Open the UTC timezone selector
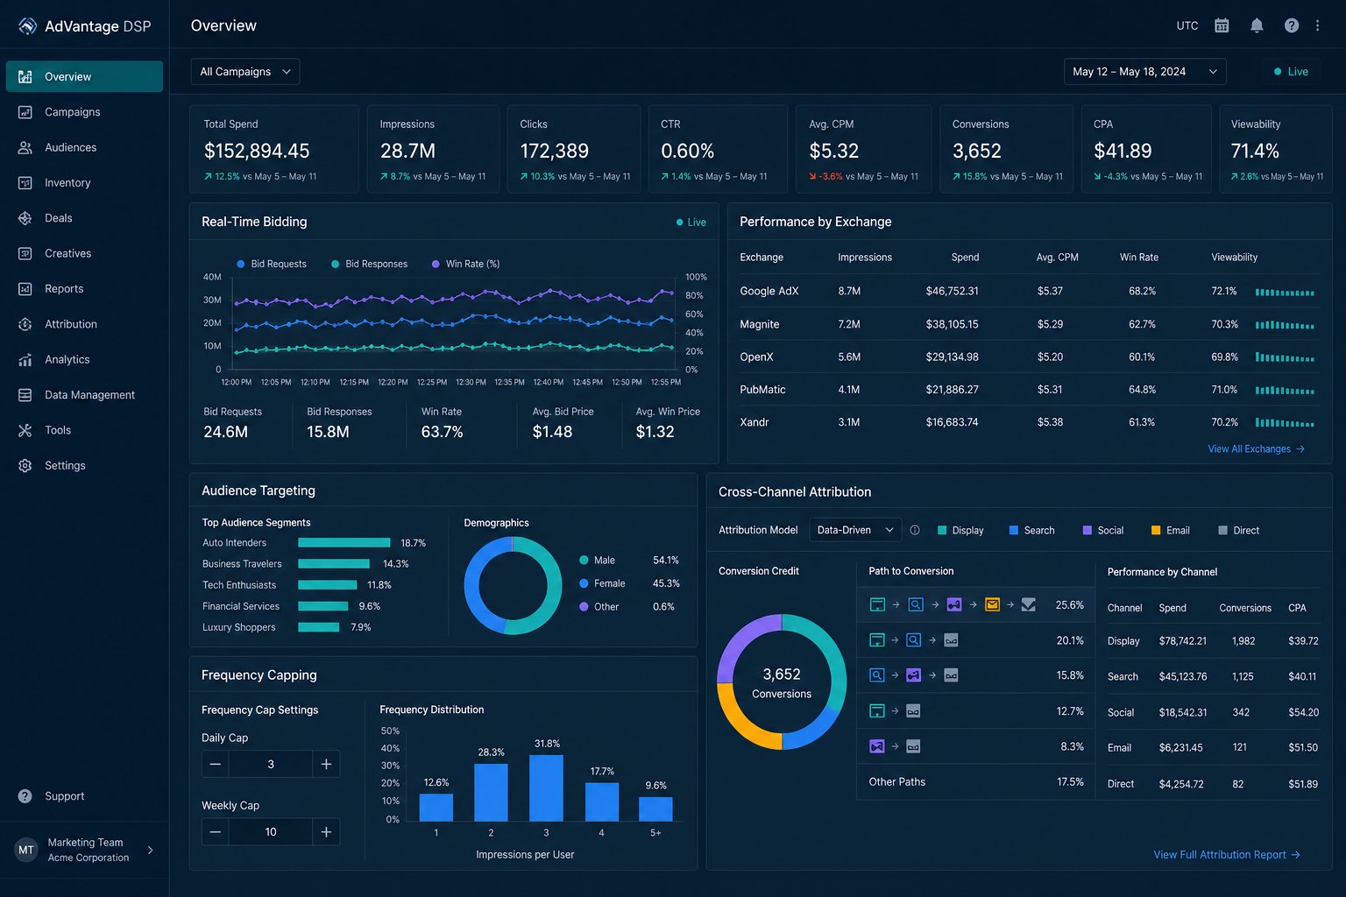Screen dimensions: 1346x897 1187,25
